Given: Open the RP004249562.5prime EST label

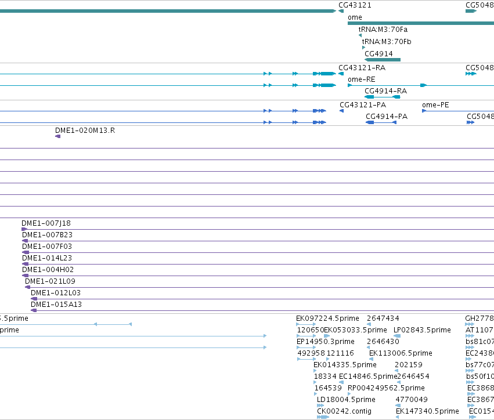Looking at the screenshot, I should click(x=386, y=388).
